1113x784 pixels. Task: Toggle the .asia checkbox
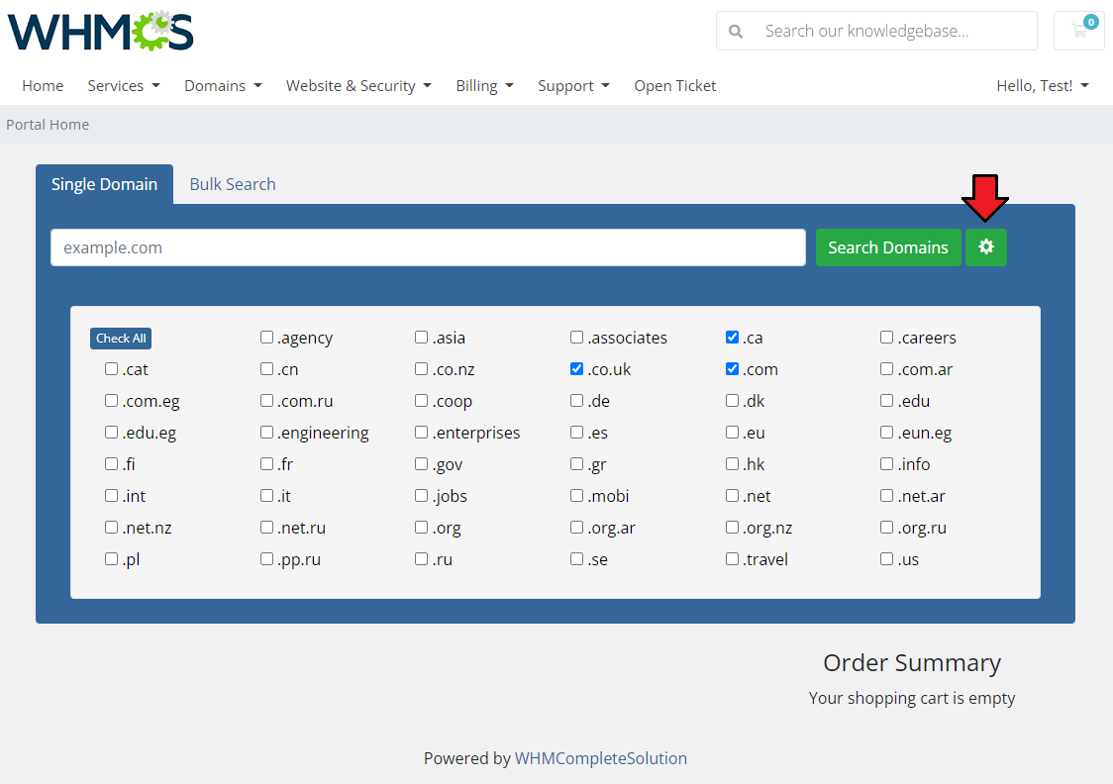(421, 337)
